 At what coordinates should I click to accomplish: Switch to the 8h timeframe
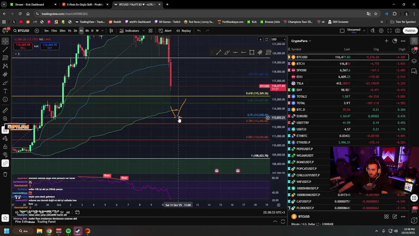tap(87, 30)
